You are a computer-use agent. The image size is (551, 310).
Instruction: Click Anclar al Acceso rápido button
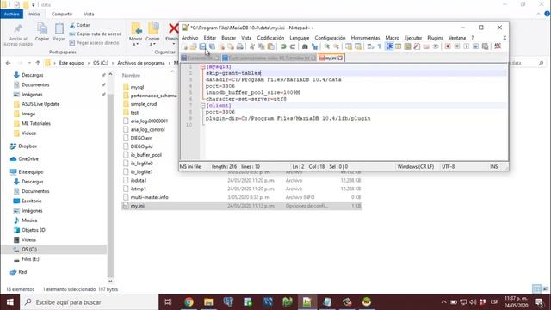point(18,35)
